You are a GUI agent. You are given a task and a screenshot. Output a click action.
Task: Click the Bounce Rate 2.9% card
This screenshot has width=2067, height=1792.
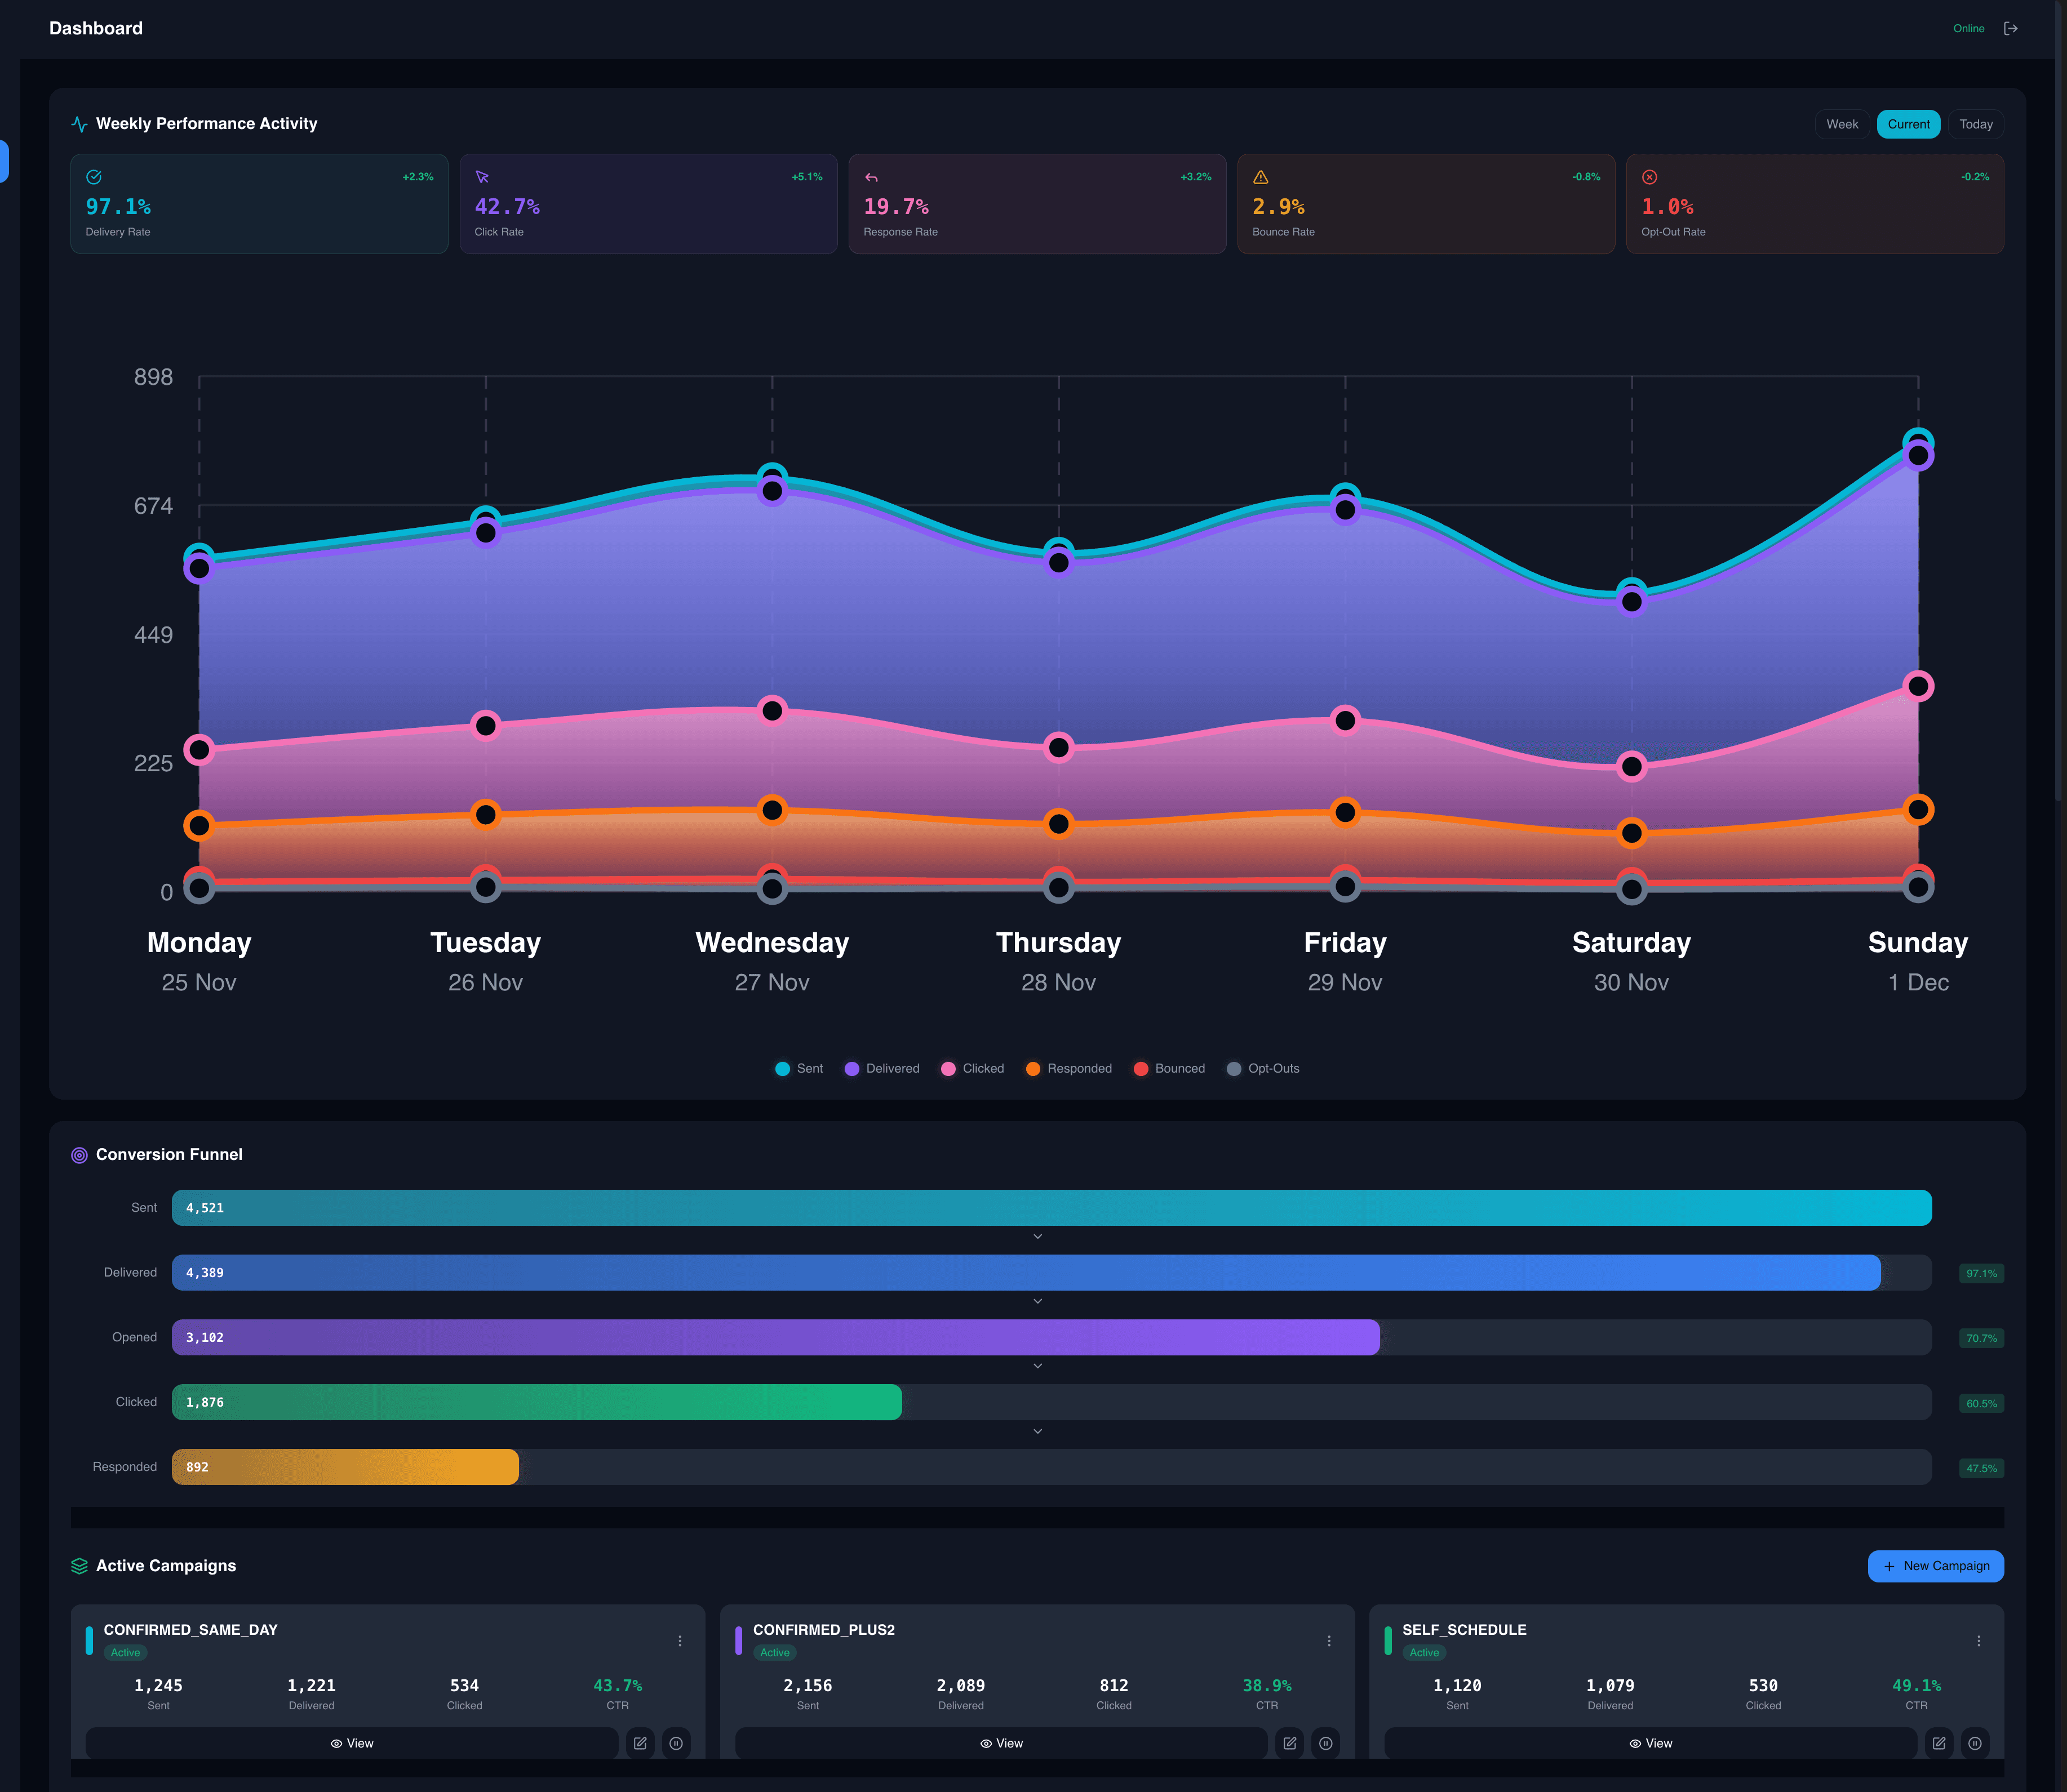1427,204
